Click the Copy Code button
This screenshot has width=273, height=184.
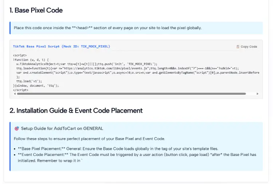246,47
